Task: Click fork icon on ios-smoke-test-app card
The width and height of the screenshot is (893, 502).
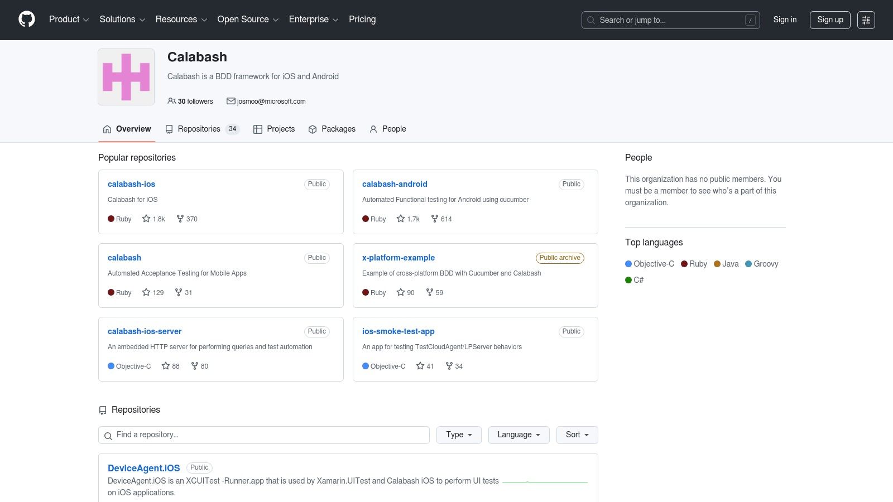Action: pyautogui.click(x=449, y=366)
